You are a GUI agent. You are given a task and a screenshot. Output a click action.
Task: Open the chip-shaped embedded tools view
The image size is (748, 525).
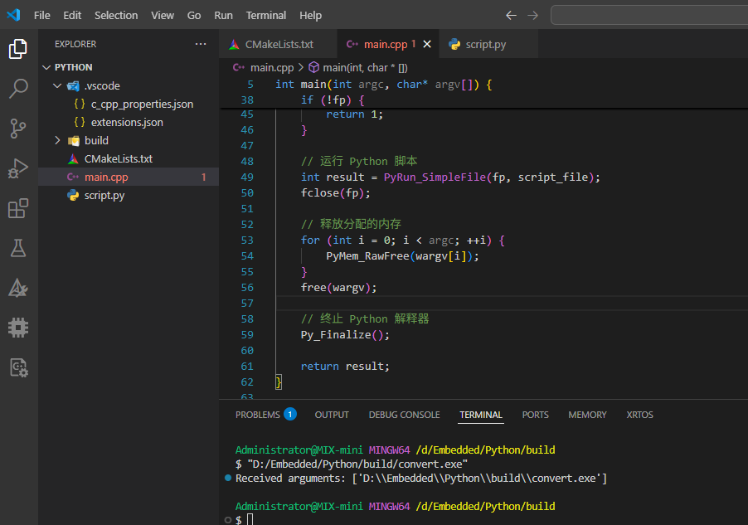(x=18, y=328)
